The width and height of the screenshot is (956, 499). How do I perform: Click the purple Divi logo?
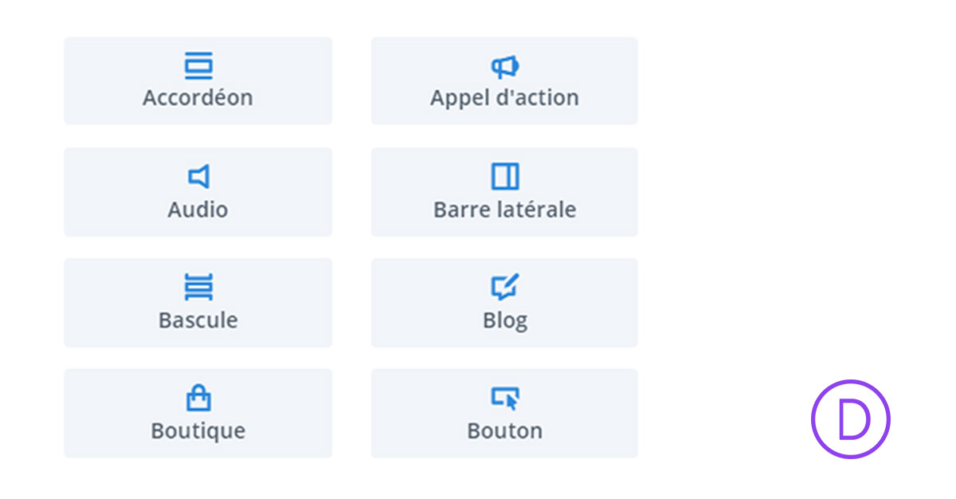850,418
